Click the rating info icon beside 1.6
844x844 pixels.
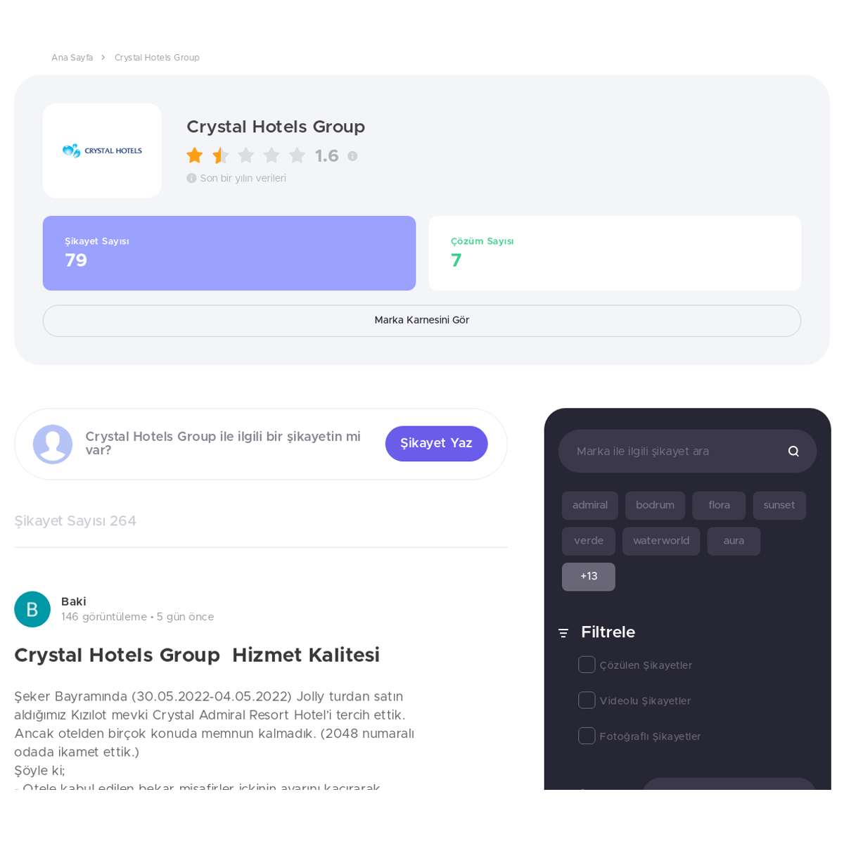point(352,156)
